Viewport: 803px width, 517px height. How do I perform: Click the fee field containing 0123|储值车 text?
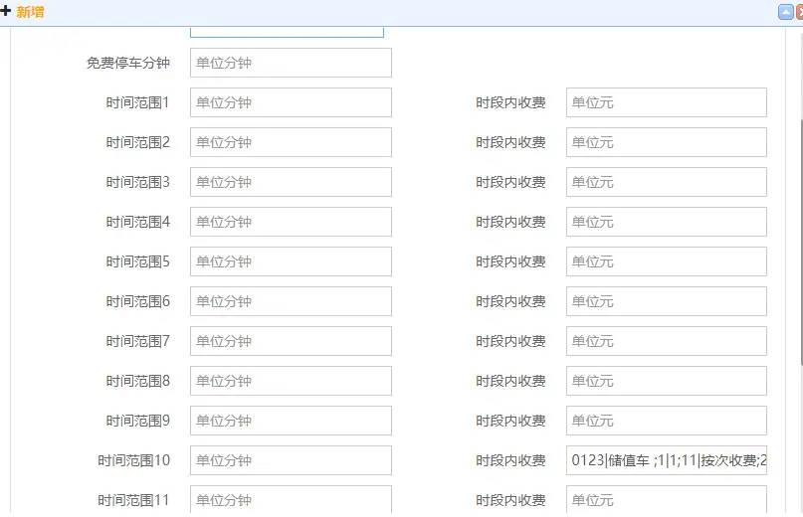click(666, 460)
